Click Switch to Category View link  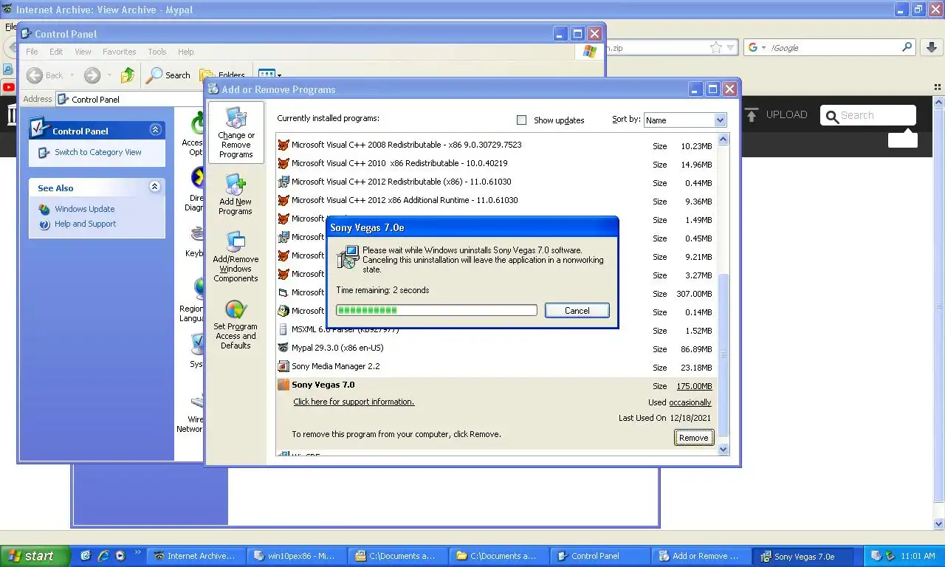97,152
